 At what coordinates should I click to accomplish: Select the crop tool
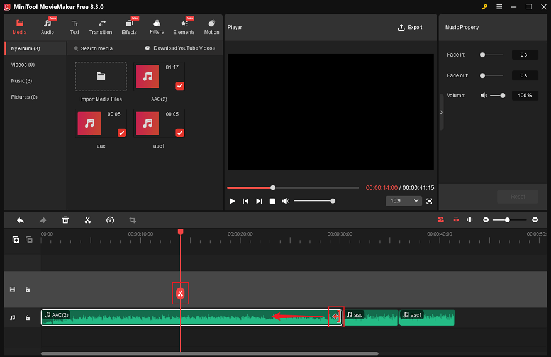[x=133, y=221]
